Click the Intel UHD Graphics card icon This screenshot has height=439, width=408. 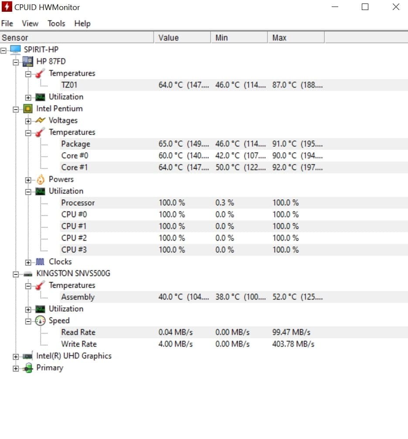28,356
